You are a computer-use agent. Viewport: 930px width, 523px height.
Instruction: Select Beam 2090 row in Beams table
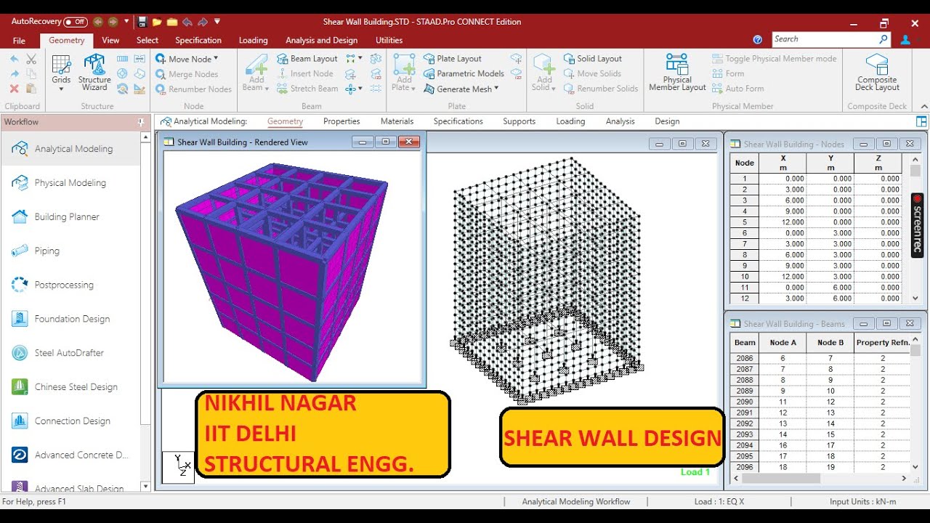pos(820,402)
